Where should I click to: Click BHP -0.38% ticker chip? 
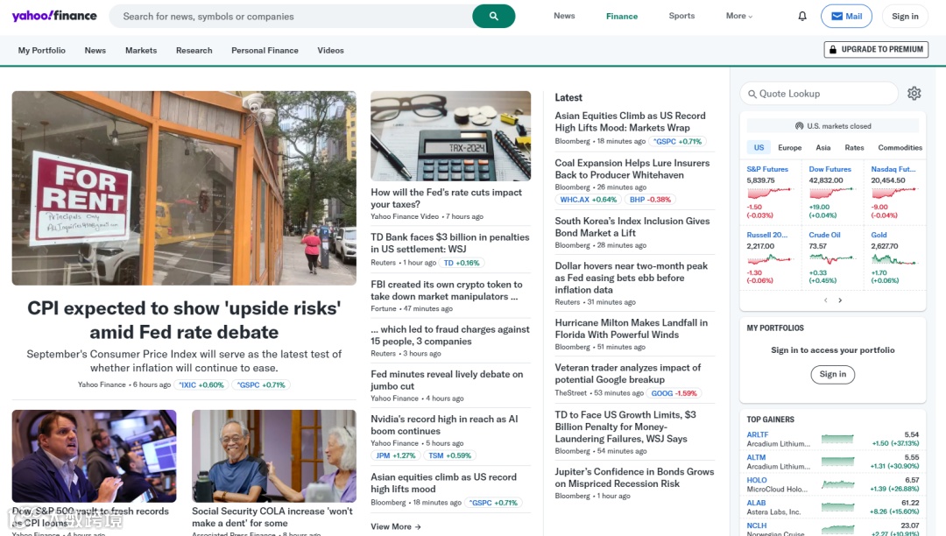(x=650, y=200)
